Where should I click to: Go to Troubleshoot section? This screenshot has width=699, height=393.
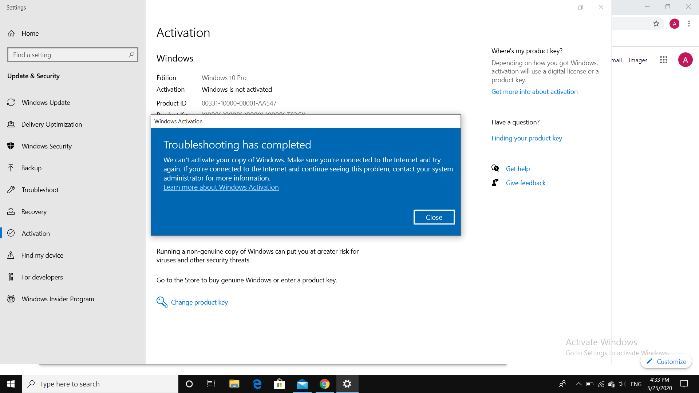(x=73, y=190)
